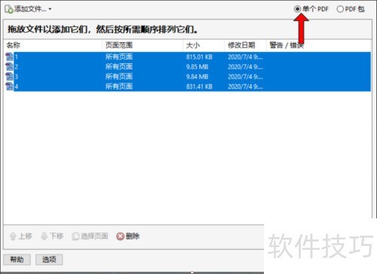Select 所有页面 cell for file 4
The image size is (377, 274).
(119, 87)
